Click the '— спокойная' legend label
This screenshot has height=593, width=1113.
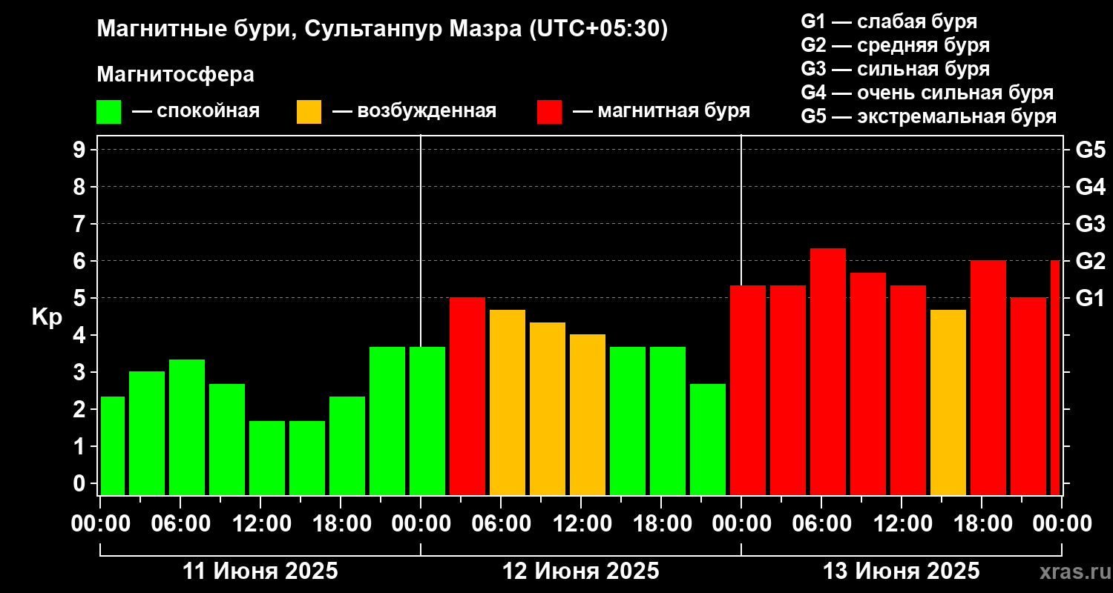(196, 112)
